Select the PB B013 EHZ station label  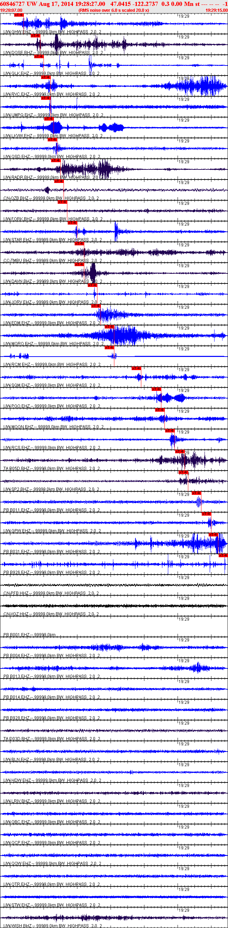coord(52,676)
